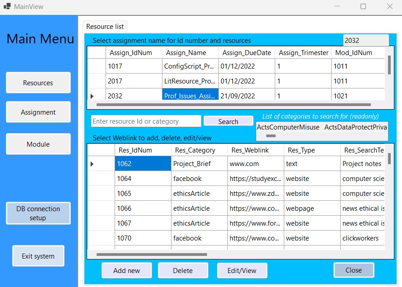
Task: Select resource row with Id 1066
Action: 143,208
